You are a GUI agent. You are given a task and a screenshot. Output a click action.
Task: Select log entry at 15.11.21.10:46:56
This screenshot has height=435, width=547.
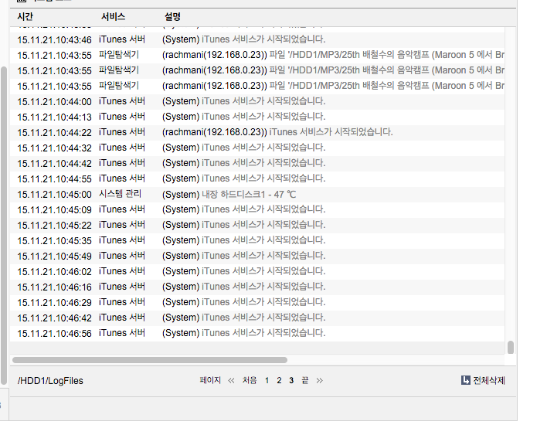(257, 333)
